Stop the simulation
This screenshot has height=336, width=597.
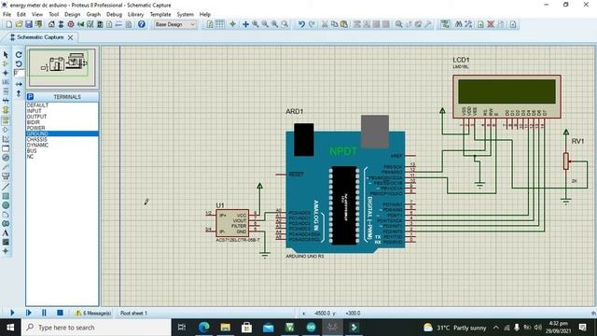60,313
